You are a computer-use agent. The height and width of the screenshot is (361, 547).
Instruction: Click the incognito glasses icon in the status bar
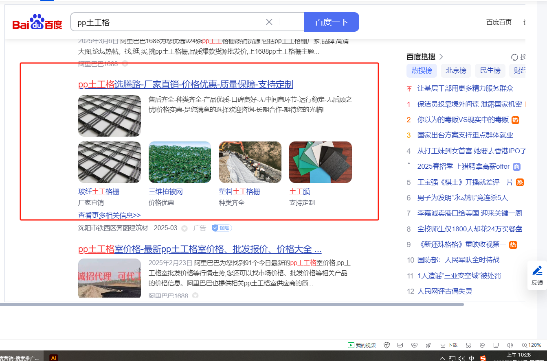(x=468, y=345)
